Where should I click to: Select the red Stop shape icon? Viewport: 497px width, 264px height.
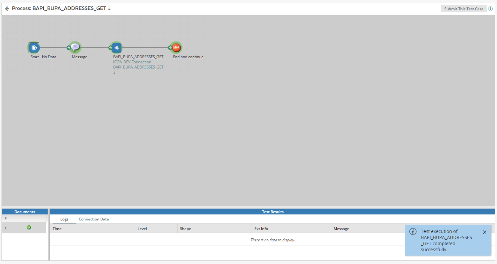pos(177,48)
